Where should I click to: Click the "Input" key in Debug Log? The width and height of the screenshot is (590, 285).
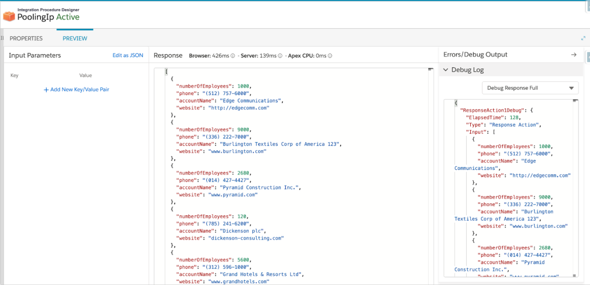click(x=475, y=132)
